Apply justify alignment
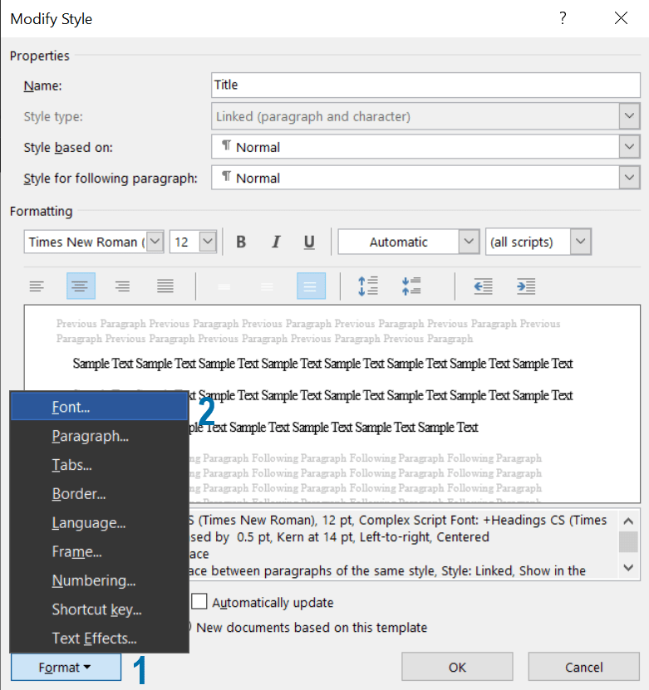 pyautogui.click(x=165, y=286)
